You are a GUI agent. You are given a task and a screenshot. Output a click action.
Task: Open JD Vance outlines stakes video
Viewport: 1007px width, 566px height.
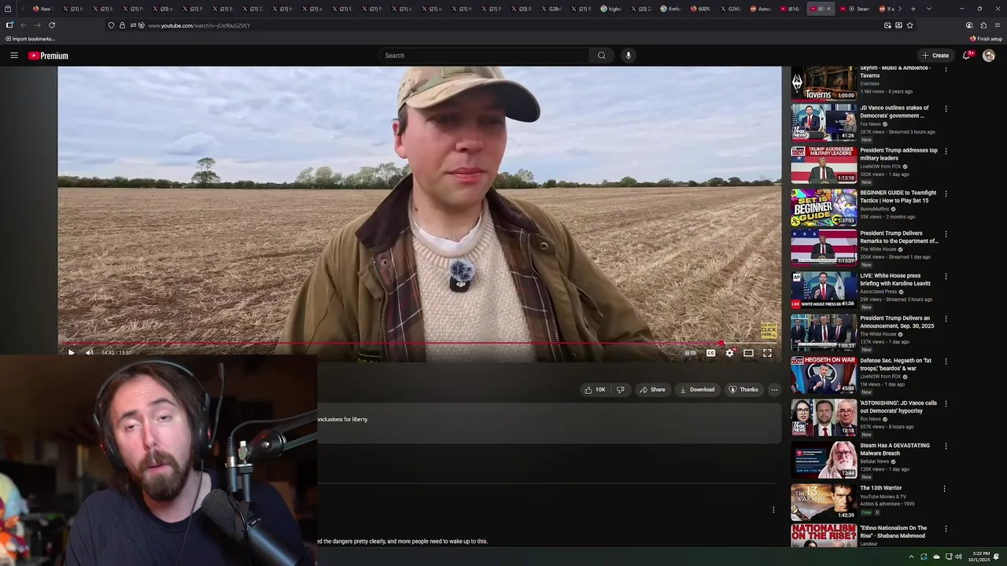coord(894,111)
